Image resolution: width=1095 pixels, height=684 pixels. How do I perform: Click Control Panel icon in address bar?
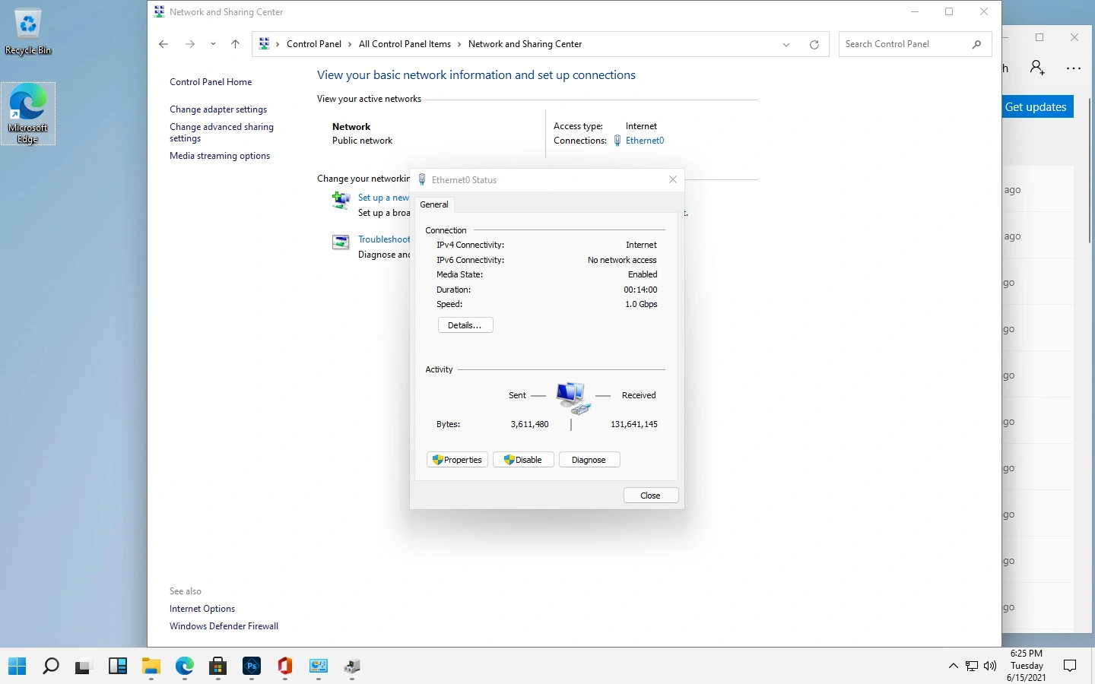pyautogui.click(x=265, y=44)
